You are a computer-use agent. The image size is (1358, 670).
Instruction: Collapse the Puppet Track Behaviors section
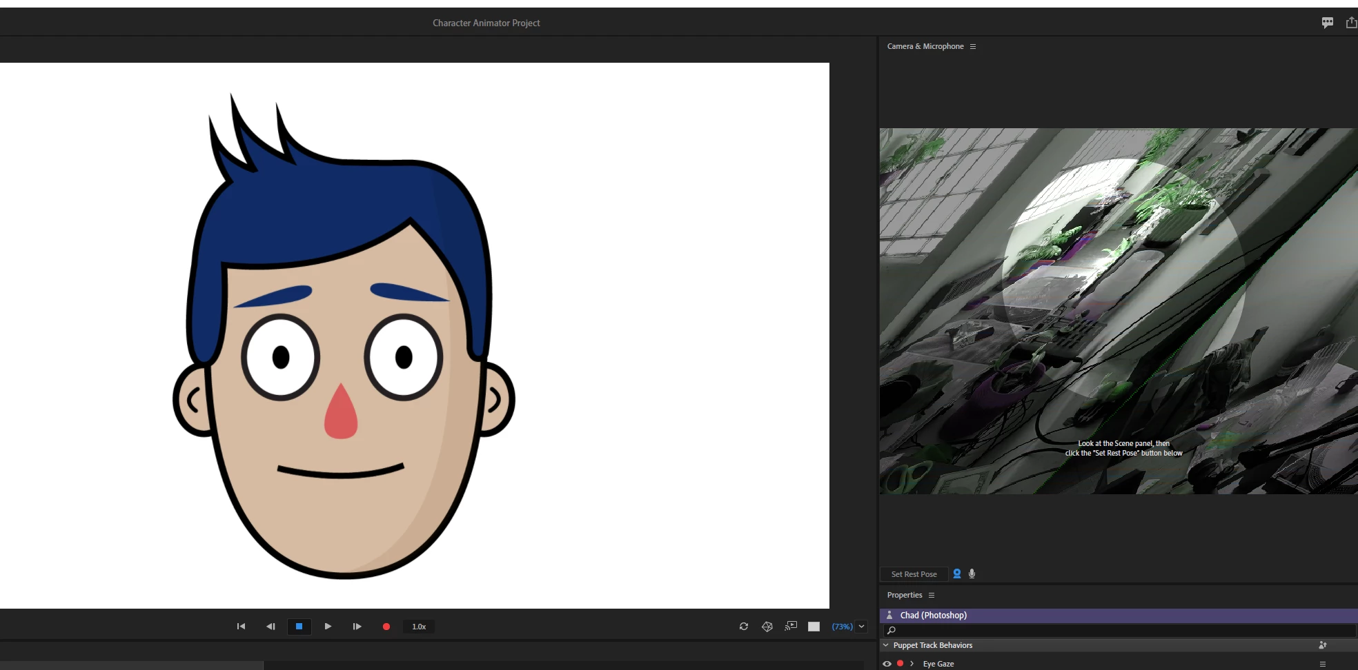point(886,645)
